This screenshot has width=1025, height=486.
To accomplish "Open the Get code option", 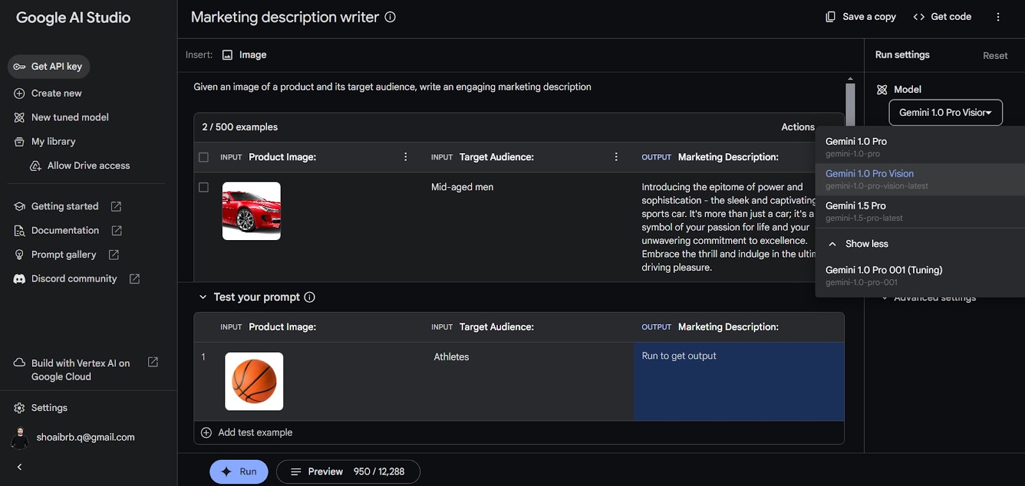I will (942, 17).
